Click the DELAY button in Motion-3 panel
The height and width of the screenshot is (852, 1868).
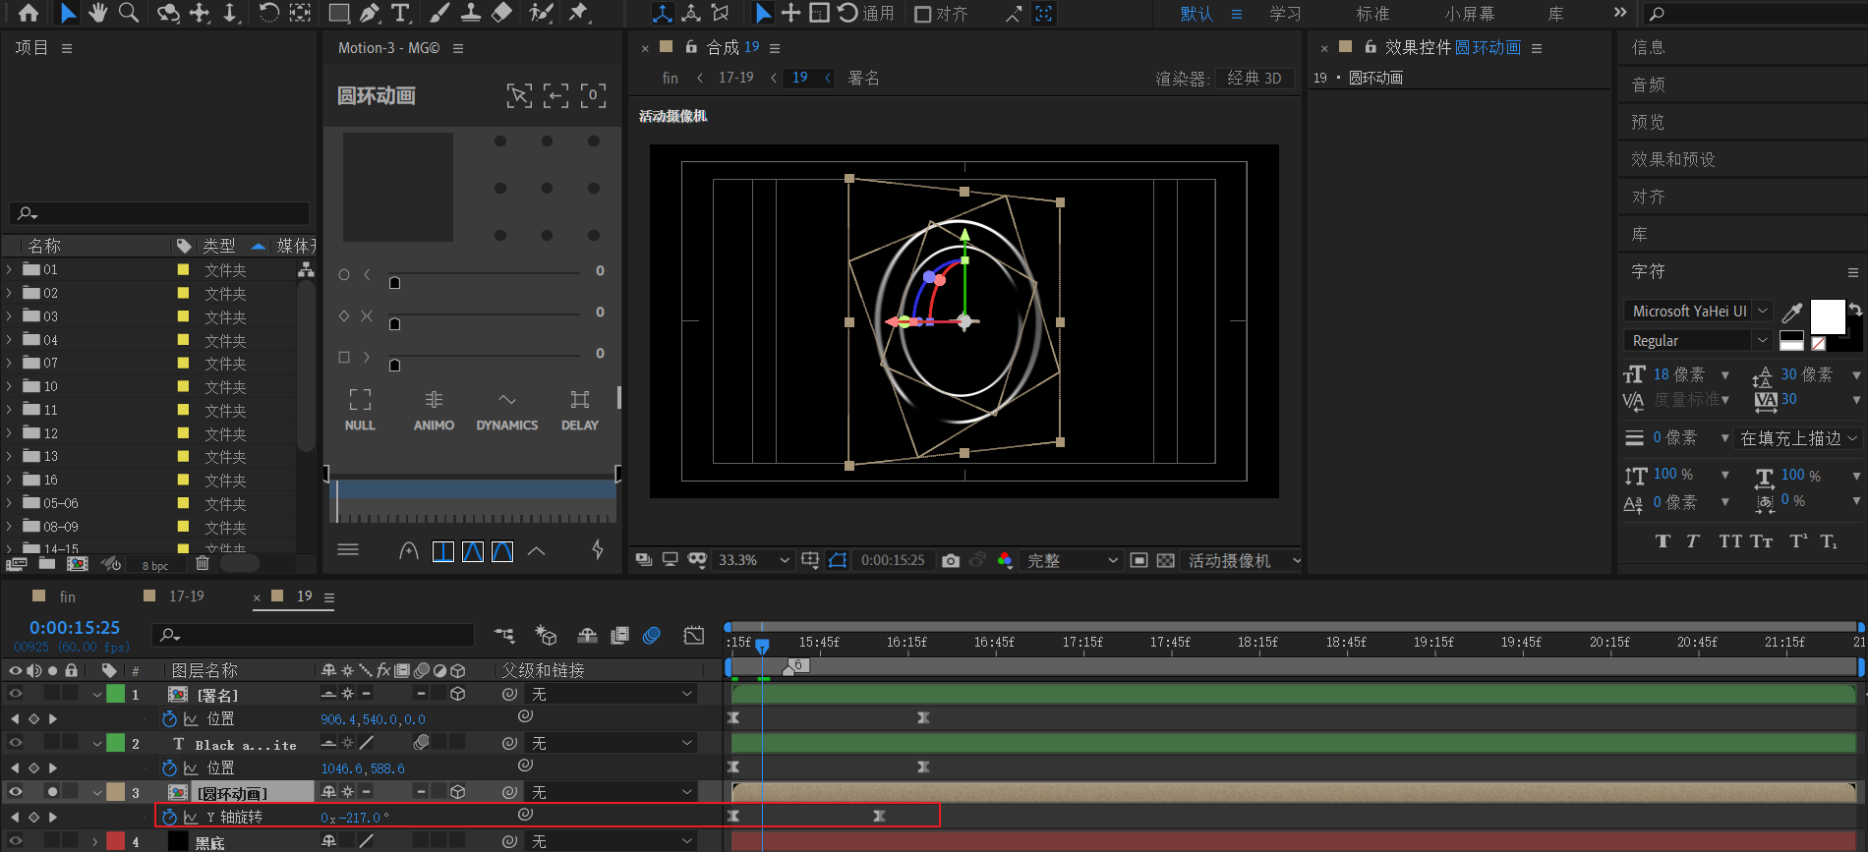[580, 410]
